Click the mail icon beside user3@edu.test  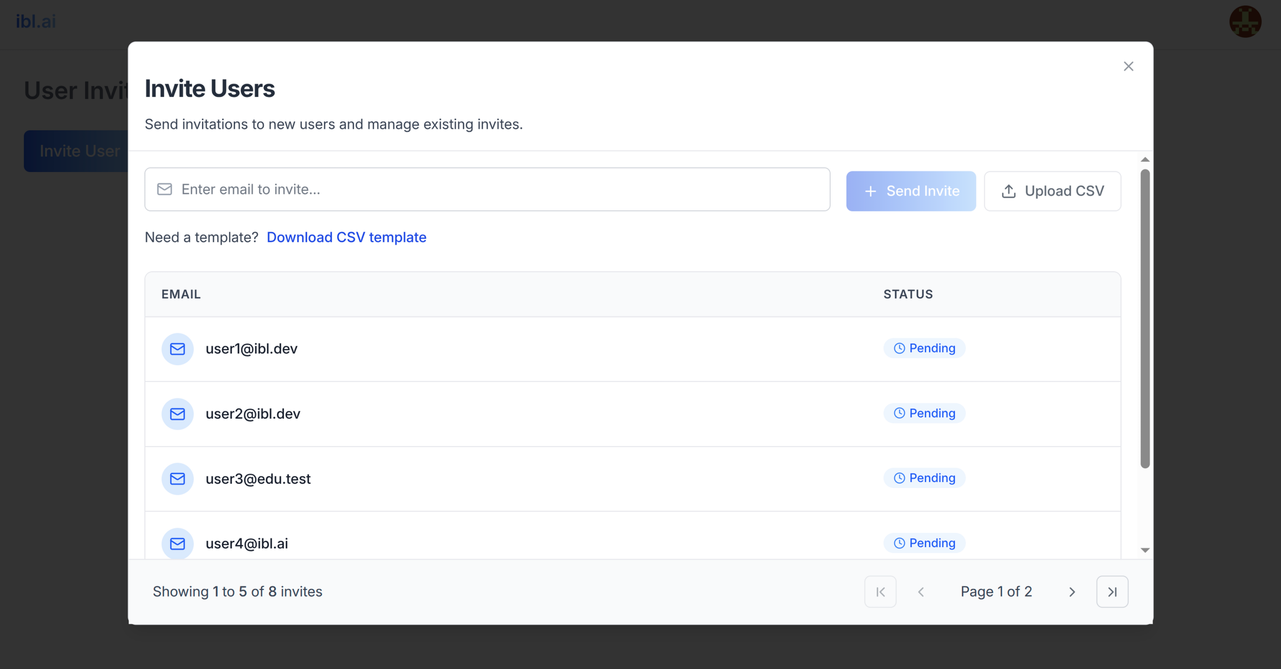[x=177, y=479]
